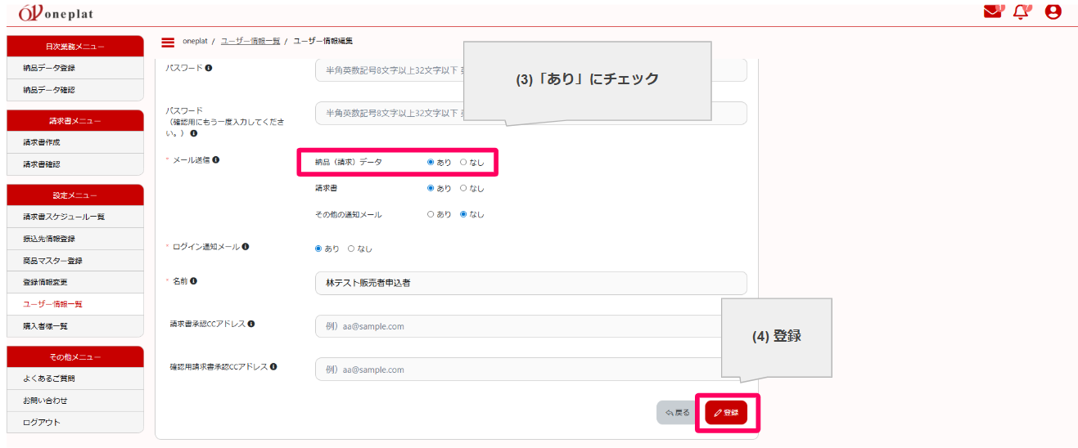This screenshot has height=448, width=1078.
Task: Click info icon next to メール送信
Action: coord(216,160)
